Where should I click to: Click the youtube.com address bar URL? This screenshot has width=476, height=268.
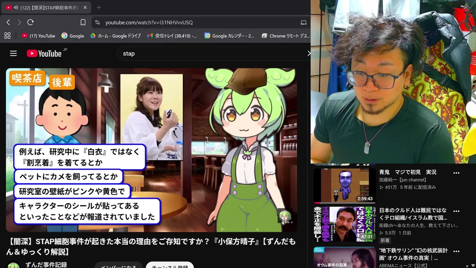(149, 22)
